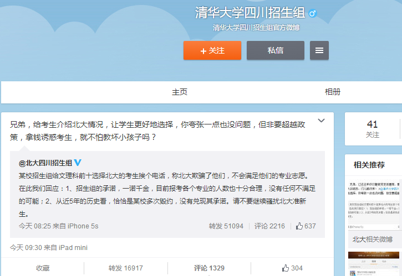Open @北大四川招生组 profile link
The image size is (402, 276).
(x=45, y=163)
